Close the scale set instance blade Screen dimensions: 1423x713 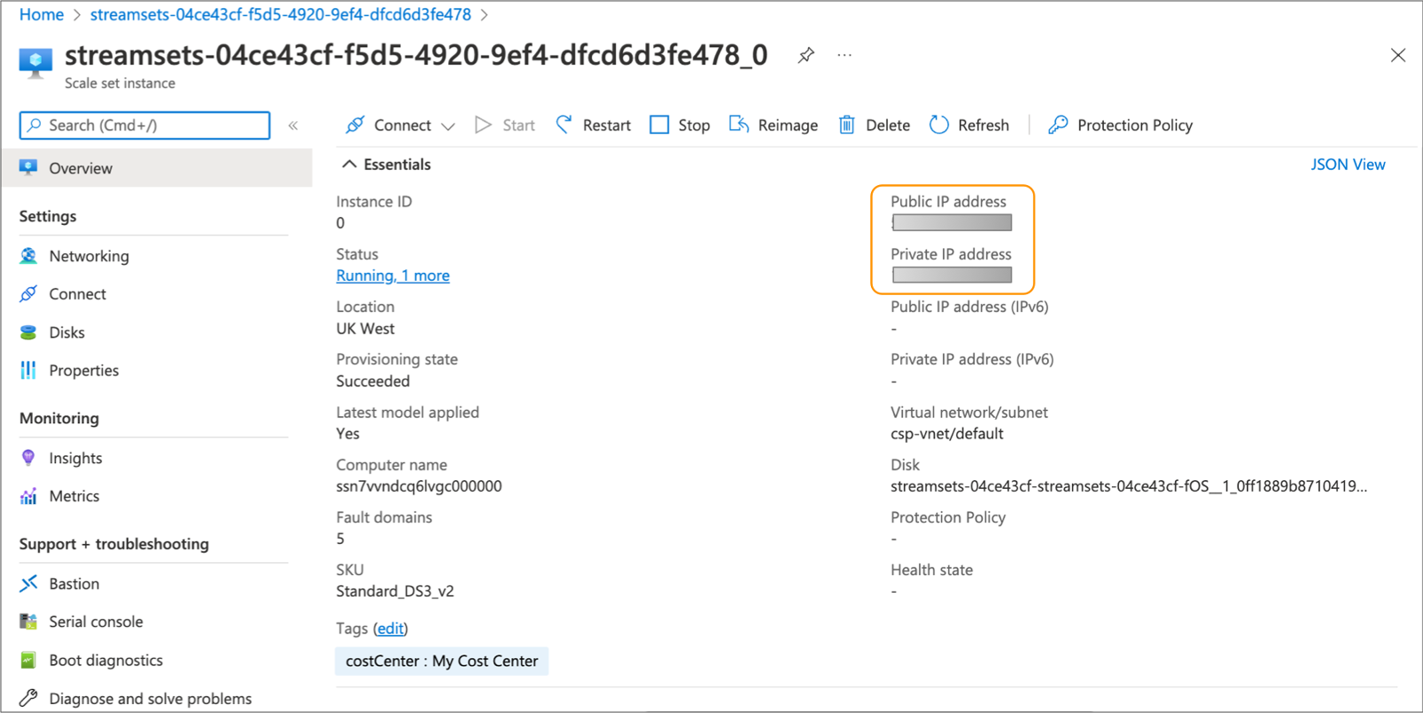pos(1398,56)
